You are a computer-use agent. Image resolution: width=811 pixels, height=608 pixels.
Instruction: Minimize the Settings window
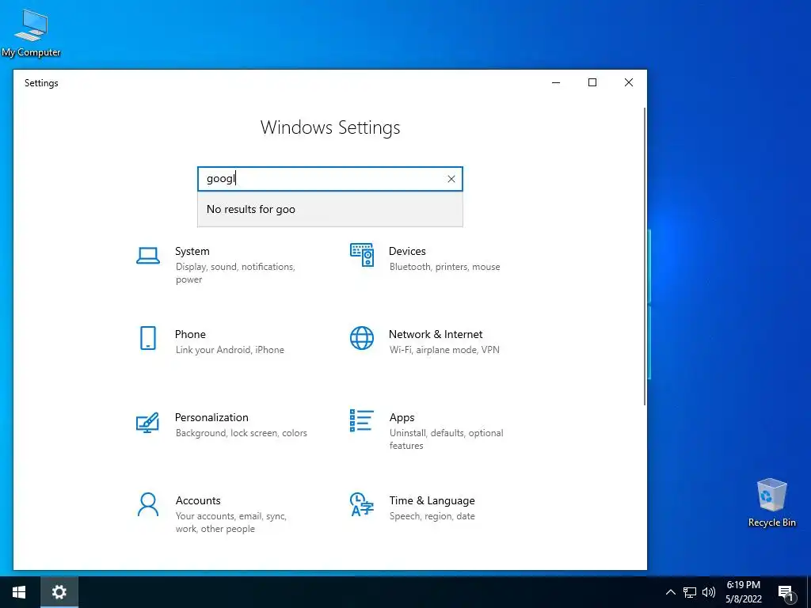[556, 82]
